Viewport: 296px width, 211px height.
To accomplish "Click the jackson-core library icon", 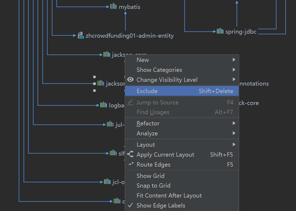I will [107, 54].
